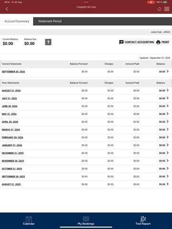This screenshot has width=172, height=229.
Task: Expand chevron on August 31, 2026 row
Action: click(168, 90)
